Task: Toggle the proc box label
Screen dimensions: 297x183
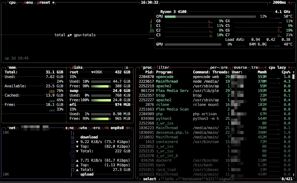Action: tap(146, 68)
